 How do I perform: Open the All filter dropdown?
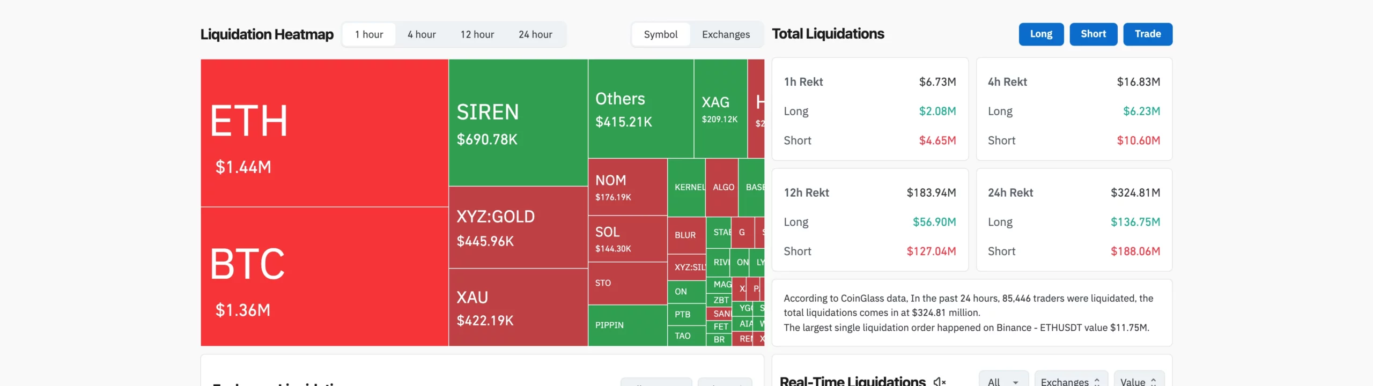[1003, 381]
